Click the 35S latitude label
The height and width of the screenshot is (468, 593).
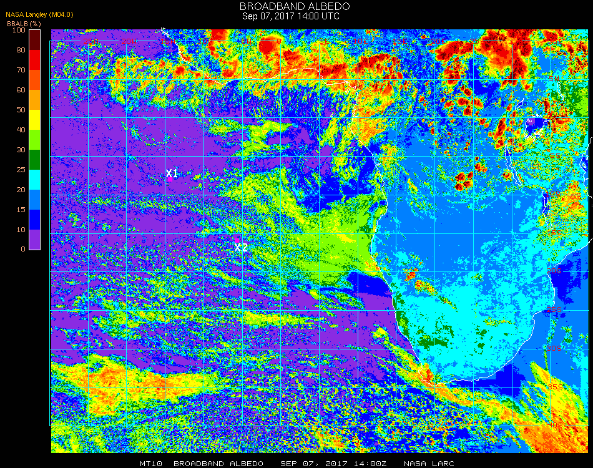(x=555, y=387)
